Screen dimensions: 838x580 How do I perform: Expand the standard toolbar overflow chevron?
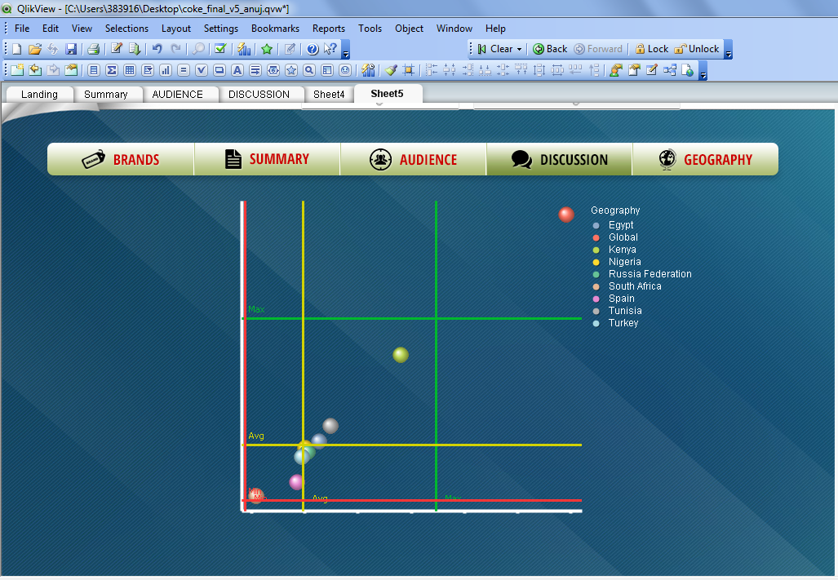(x=345, y=53)
